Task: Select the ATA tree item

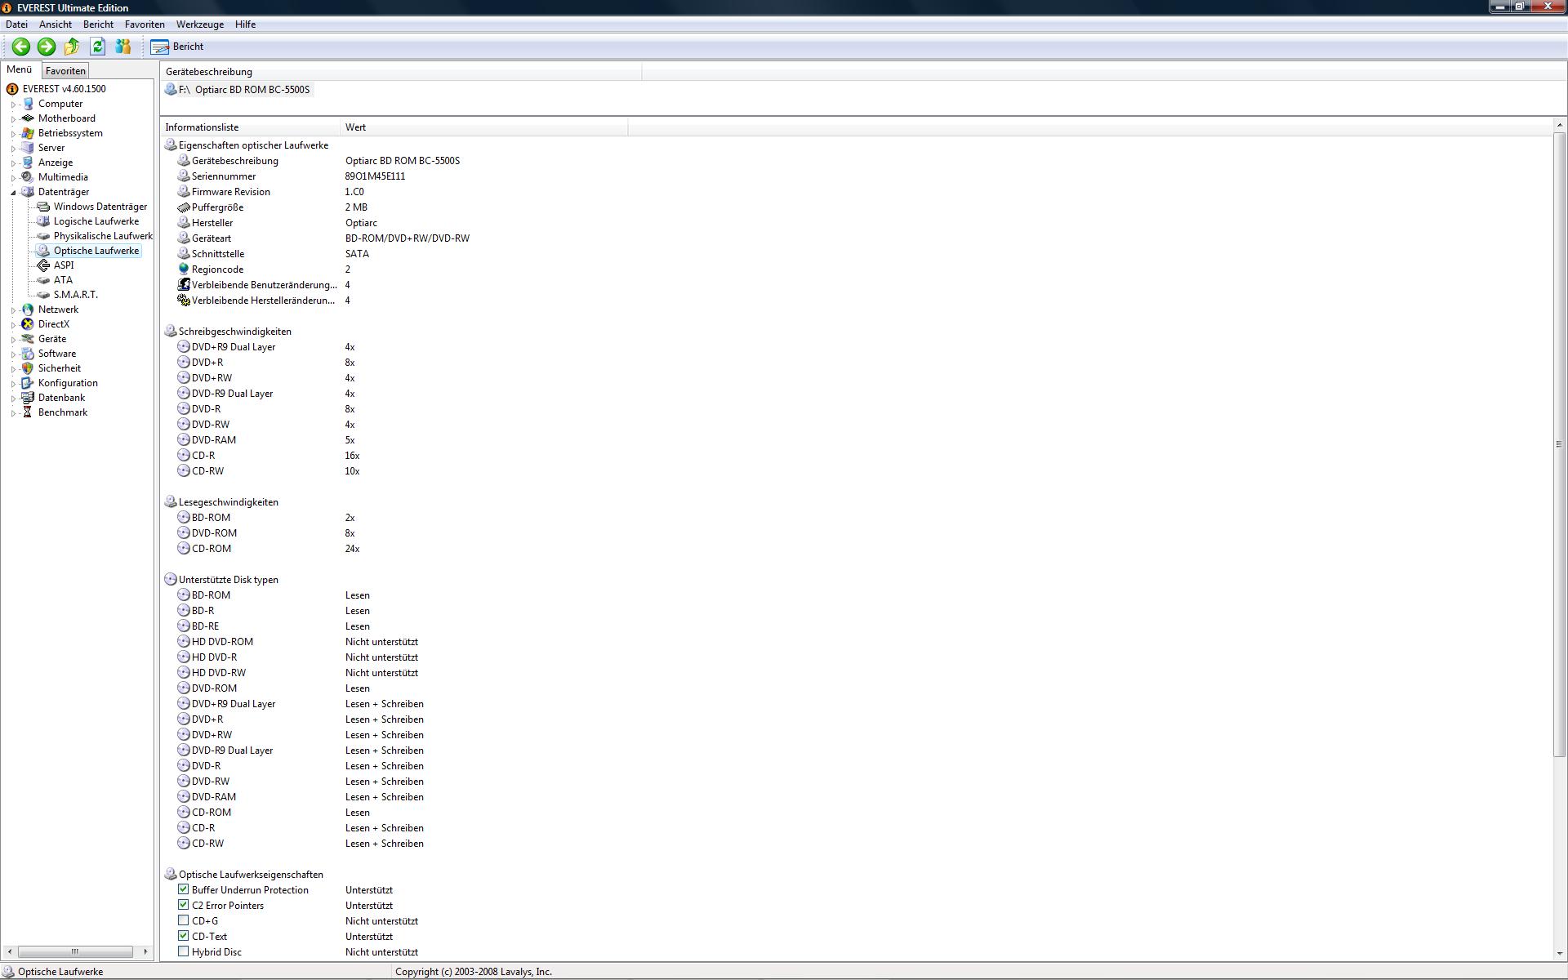Action: click(63, 280)
